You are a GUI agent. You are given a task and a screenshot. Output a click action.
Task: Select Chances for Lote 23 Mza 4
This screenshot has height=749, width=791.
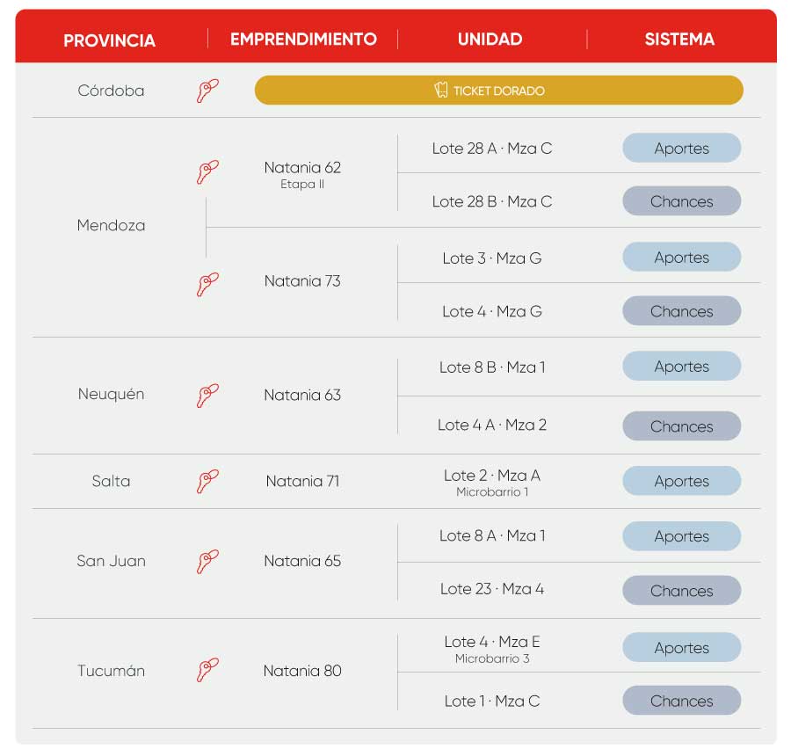click(681, 590)
